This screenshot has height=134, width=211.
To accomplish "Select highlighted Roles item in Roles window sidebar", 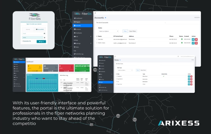I will 105,82.
